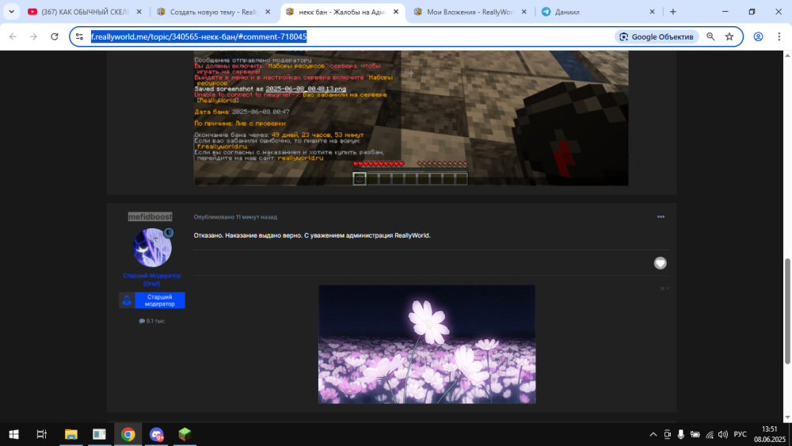Reload the current page
This screenshot has width=792, height=446.
[55, 36]
